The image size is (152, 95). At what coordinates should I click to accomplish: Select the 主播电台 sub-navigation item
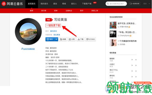[69, 11]
